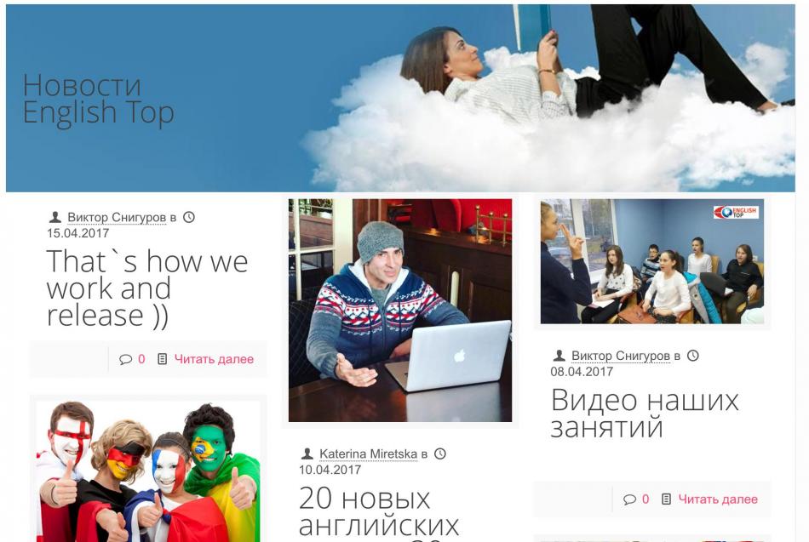Click the comment bubble icon under That`s how we work

pos(125,359)
